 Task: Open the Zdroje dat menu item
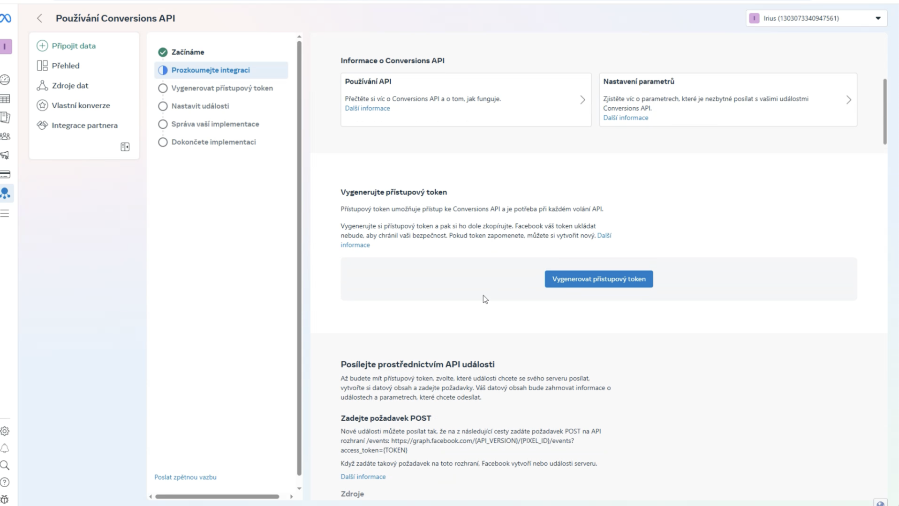70,85
